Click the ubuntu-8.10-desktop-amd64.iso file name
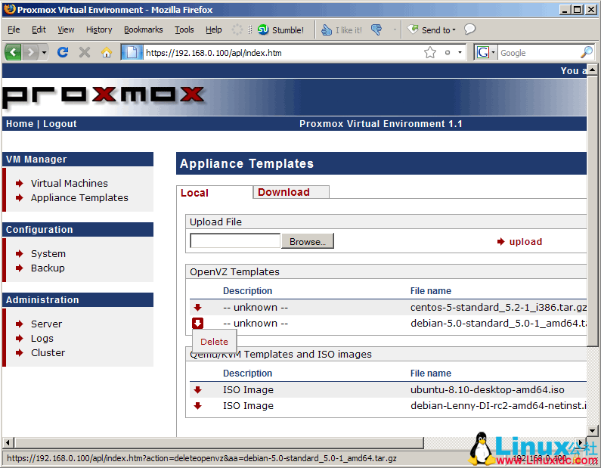 pyautogui.click(x=487, y=390)
